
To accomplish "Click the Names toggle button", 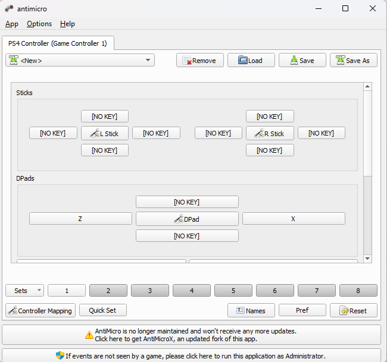I will (x=251, y=310).
